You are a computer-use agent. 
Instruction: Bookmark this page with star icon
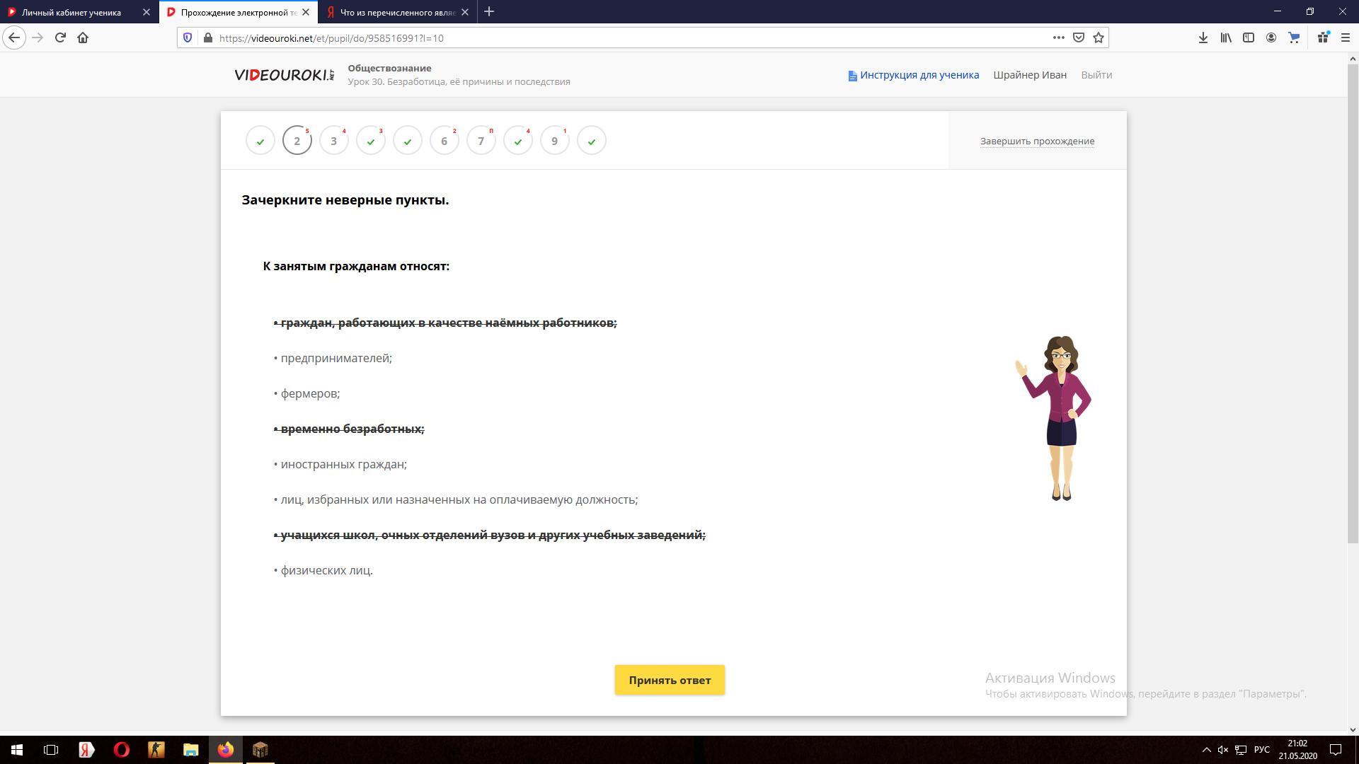(x=1099, y=37)
